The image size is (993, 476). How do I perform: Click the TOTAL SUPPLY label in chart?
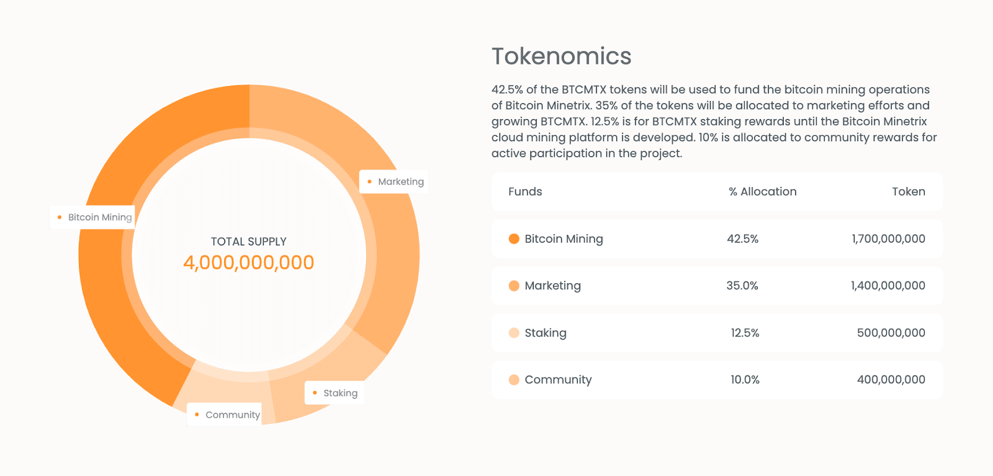pyautogui.click(x=249, y=242)
